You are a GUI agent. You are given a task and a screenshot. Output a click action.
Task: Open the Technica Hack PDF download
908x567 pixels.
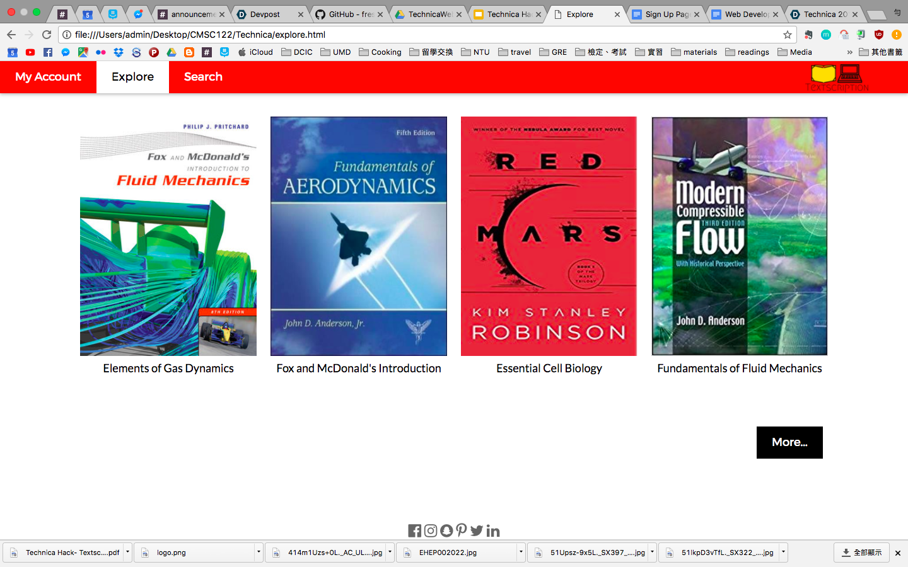click(x=63, y=553)
